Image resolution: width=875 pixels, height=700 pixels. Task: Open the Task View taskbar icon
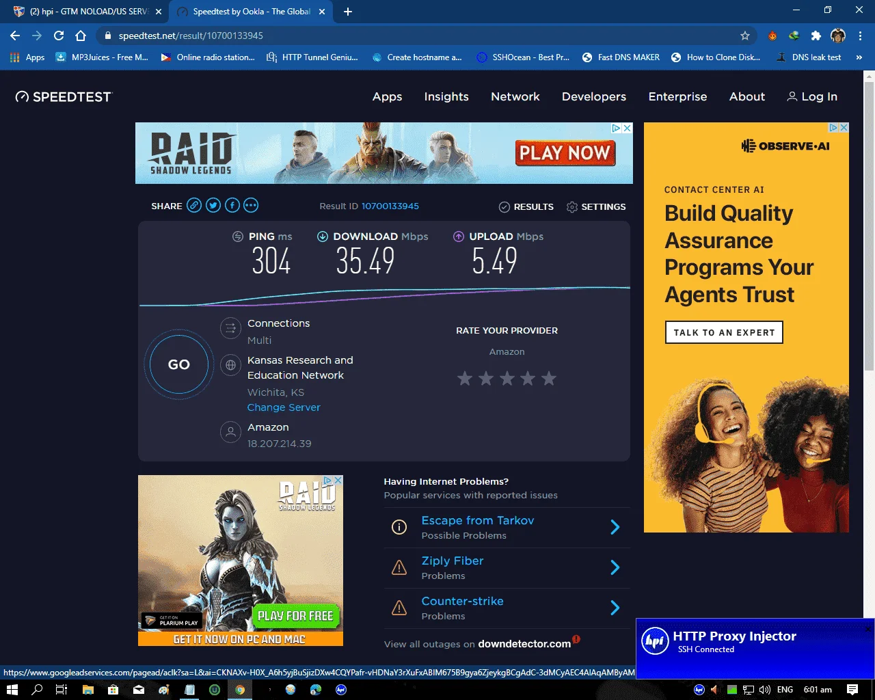pos(62,690)
